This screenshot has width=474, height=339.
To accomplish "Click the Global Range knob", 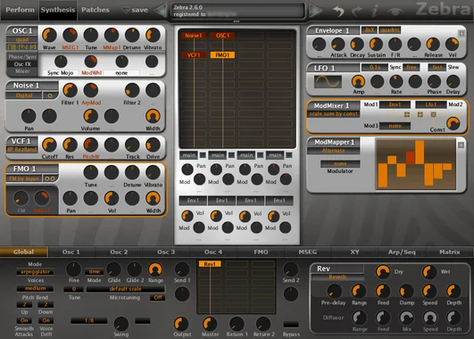I will [155, 269].
